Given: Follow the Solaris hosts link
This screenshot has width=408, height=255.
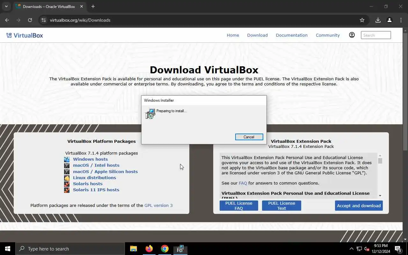Looking at the screenshot, I should tap(88, 184).
